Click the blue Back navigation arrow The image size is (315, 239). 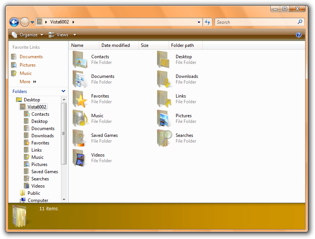tap(14, 22)
